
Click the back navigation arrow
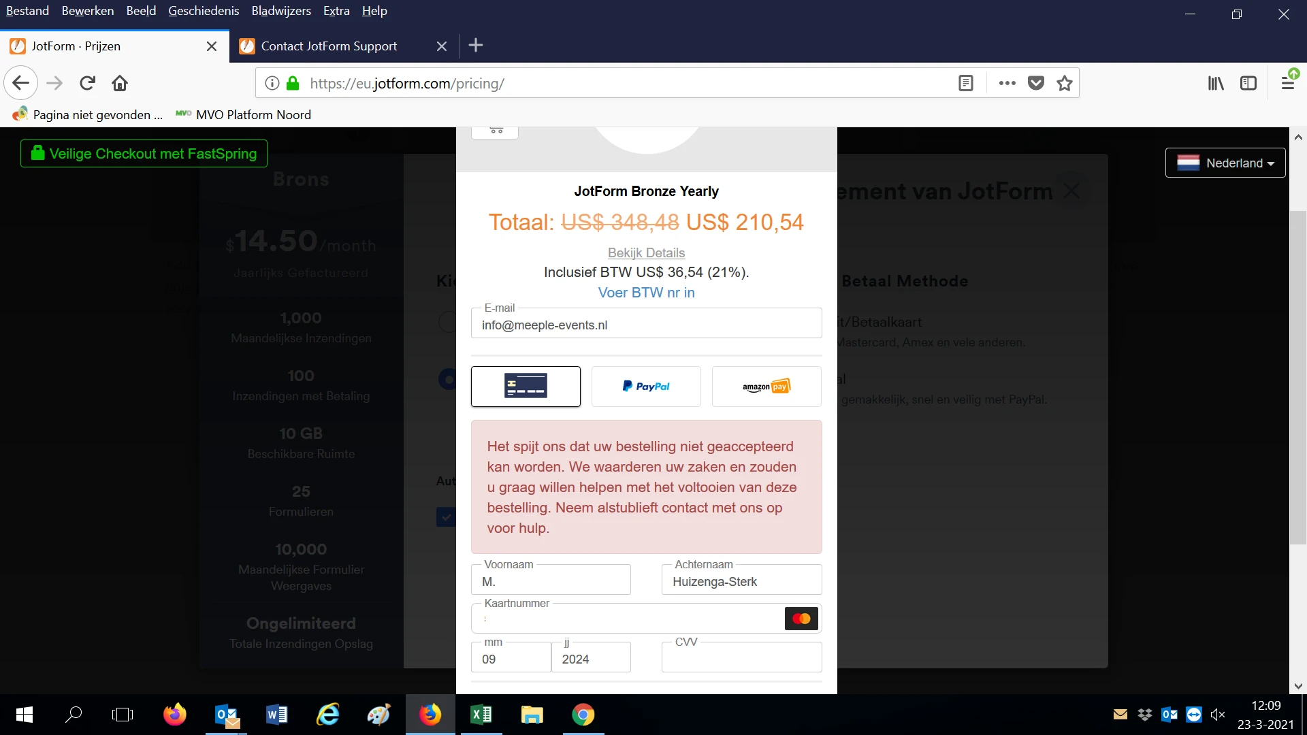(20, 82)
